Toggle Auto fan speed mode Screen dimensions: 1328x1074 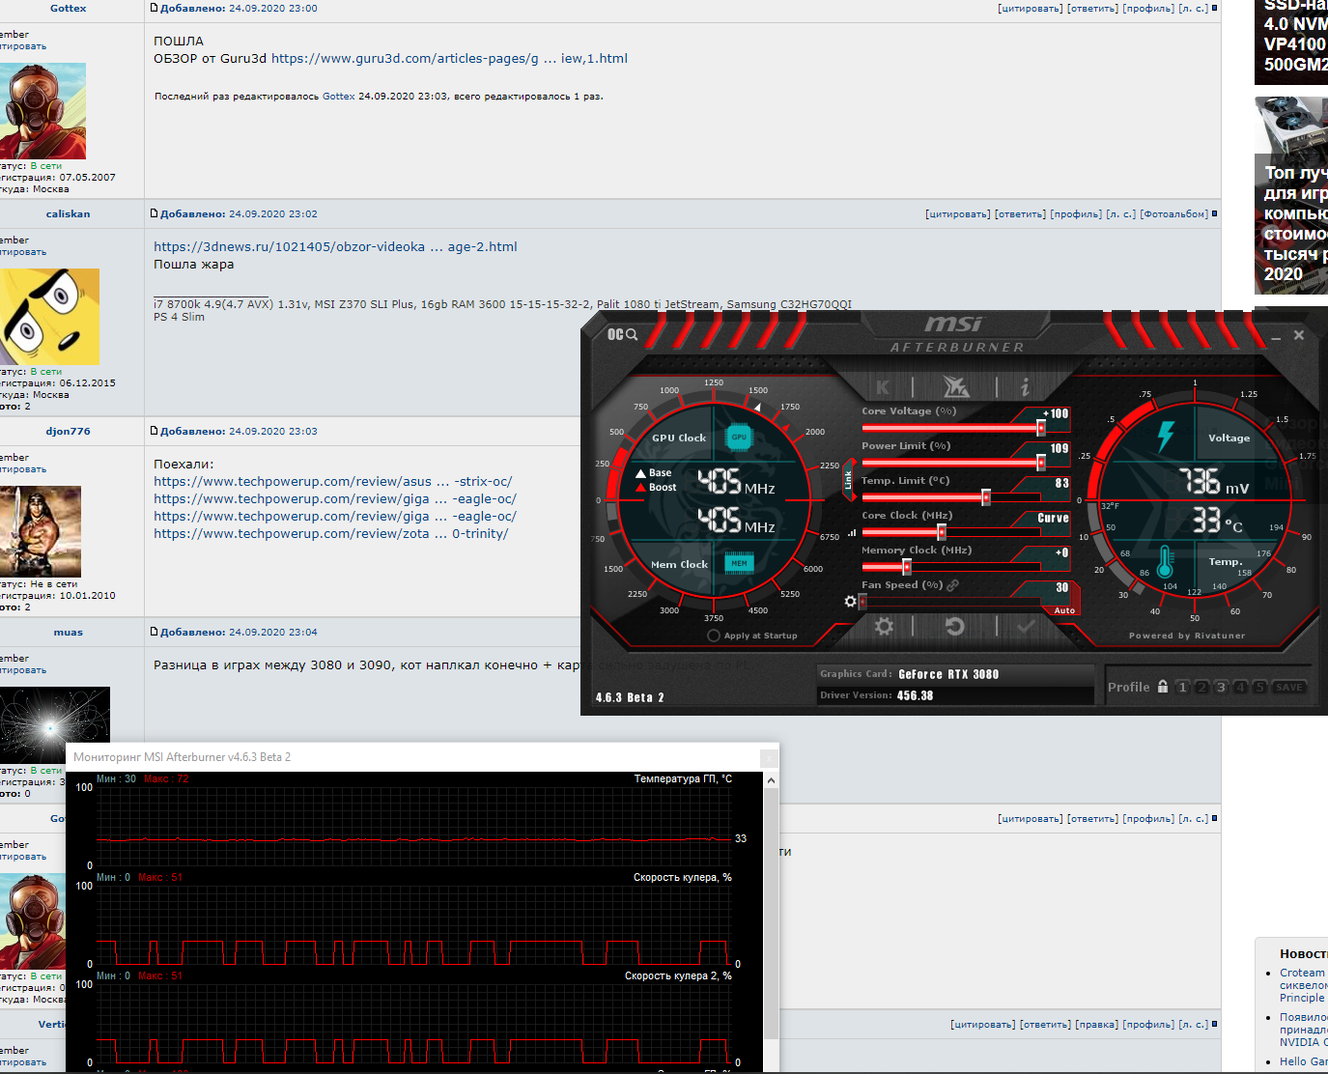(x=1064, y=610)
